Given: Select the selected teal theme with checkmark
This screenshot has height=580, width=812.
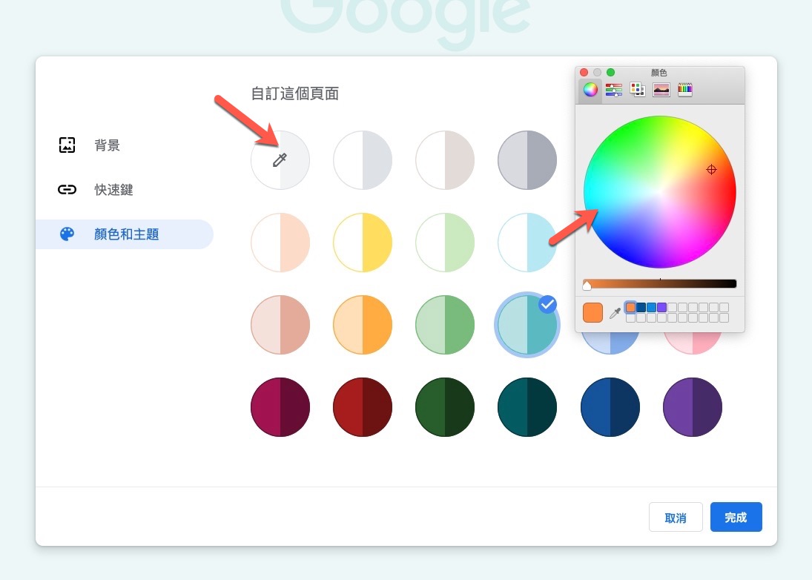Looking at the screenshot, I should pyautogui.click(x=527, y=325).
